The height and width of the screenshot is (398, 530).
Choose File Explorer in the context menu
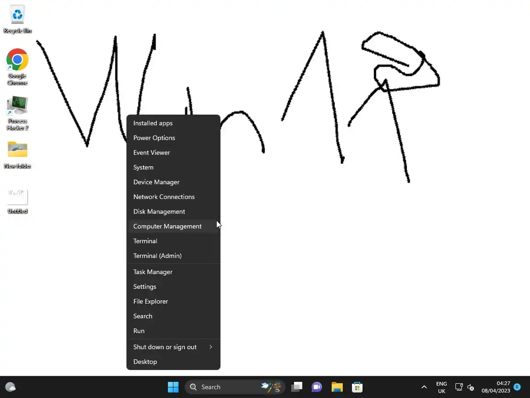[x=173, y=301]
